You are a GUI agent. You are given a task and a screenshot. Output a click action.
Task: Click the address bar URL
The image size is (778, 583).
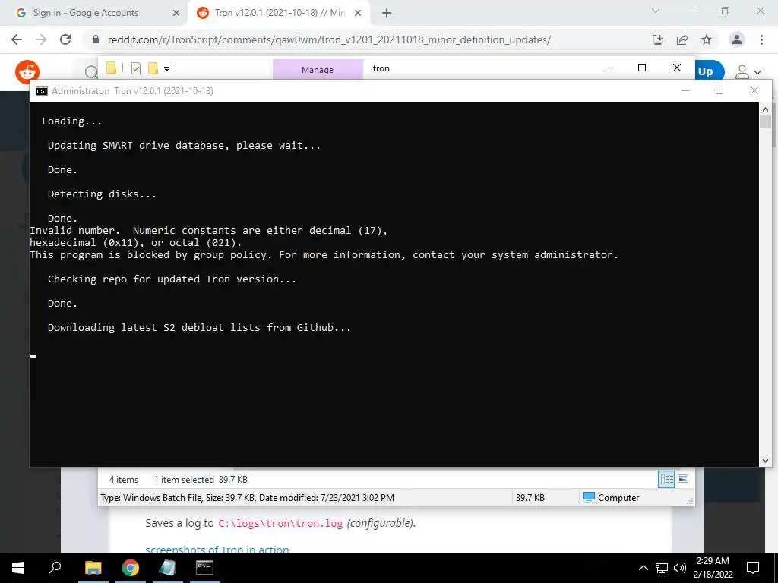pos(329,39)
